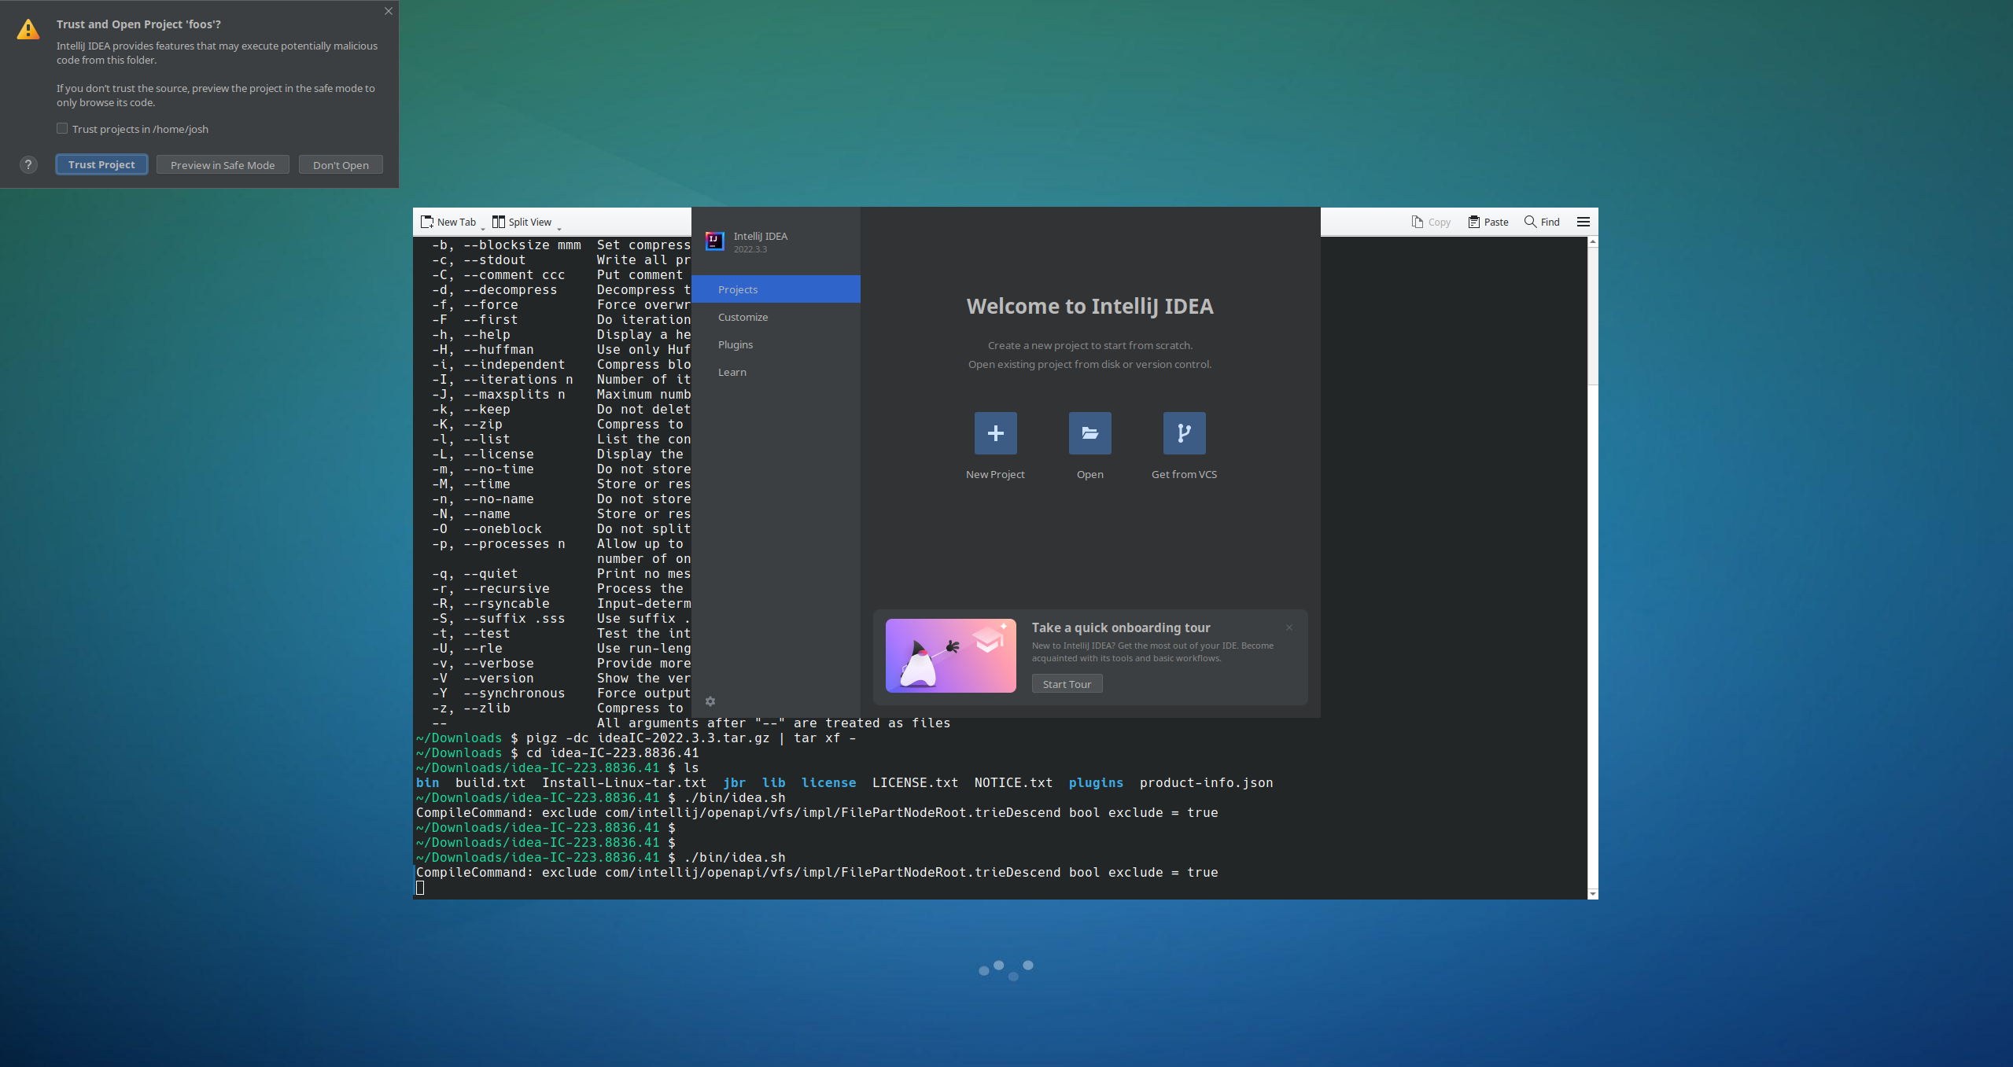Open the Plugins section
Screen dimensions: 2013x1067
(735, 344)
